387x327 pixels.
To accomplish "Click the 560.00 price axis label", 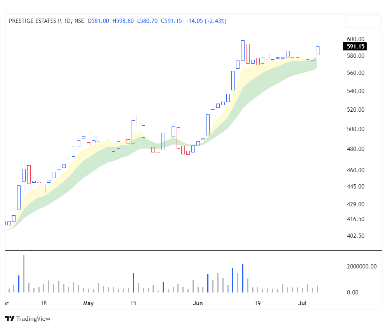I will coord(356,73).
